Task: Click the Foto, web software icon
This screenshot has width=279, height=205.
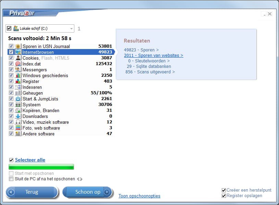Action: [x=18, y=128]
